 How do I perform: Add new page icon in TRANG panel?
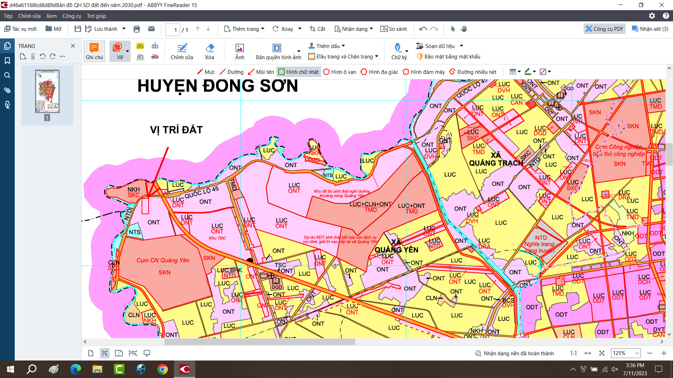click(x=23, y=56)
